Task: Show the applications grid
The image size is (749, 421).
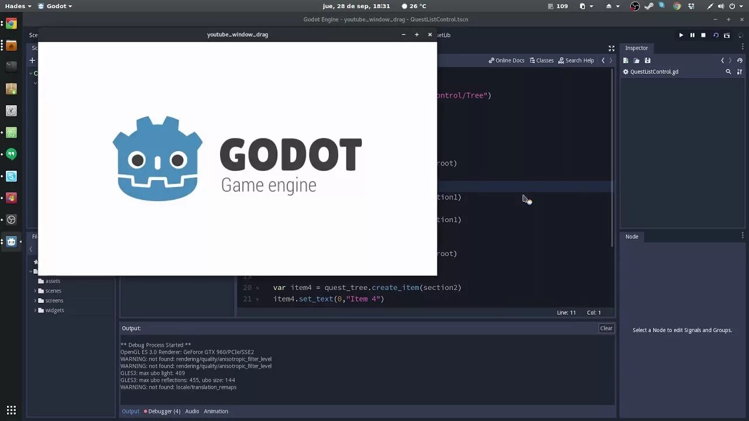Action: pyautogui.click(x=11, y=410)
